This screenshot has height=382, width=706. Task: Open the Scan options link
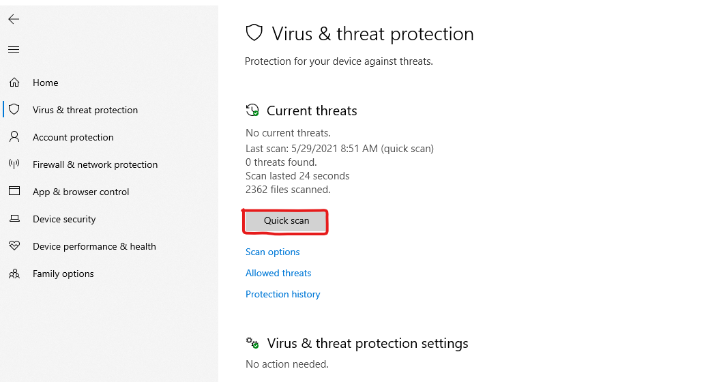point(272,252)
